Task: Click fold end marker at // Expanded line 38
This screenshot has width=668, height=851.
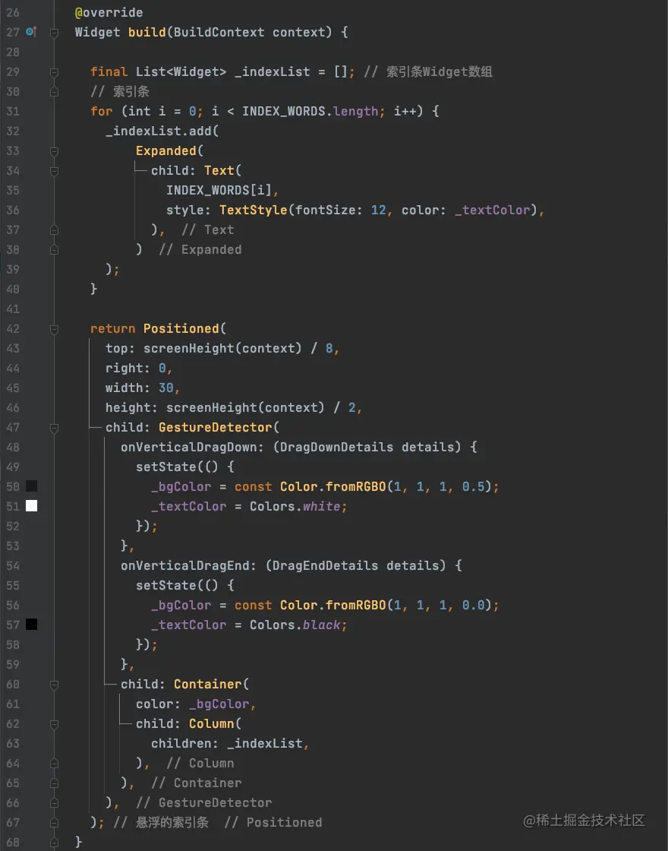Action: pyautogui.click(x=54, y=250)
